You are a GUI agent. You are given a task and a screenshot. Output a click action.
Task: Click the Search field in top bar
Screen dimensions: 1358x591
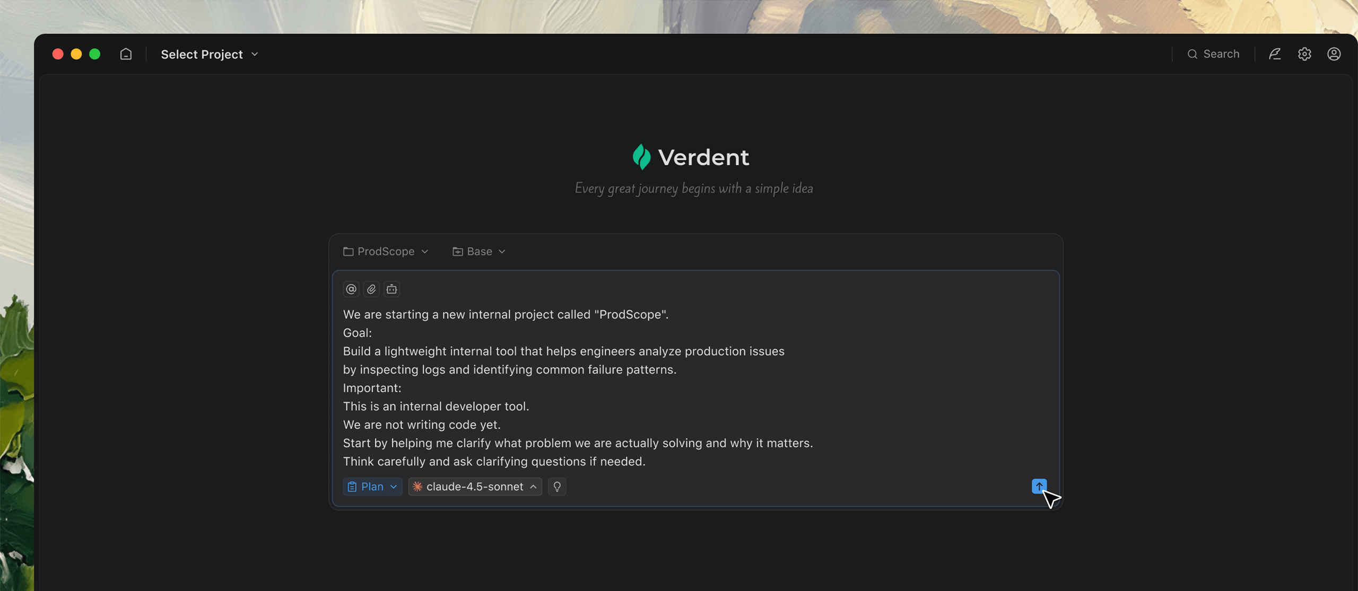1214,54
